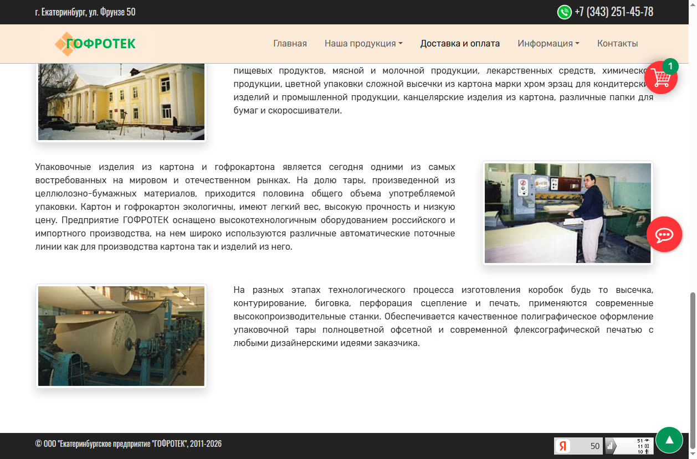
Task: Call the phone number +7 (343) 251-45-78
Action: [614, 12]
